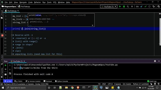161x90 pixels.
Task: Rollback changes with the undo arrow icon
Action: pos(153,6)
